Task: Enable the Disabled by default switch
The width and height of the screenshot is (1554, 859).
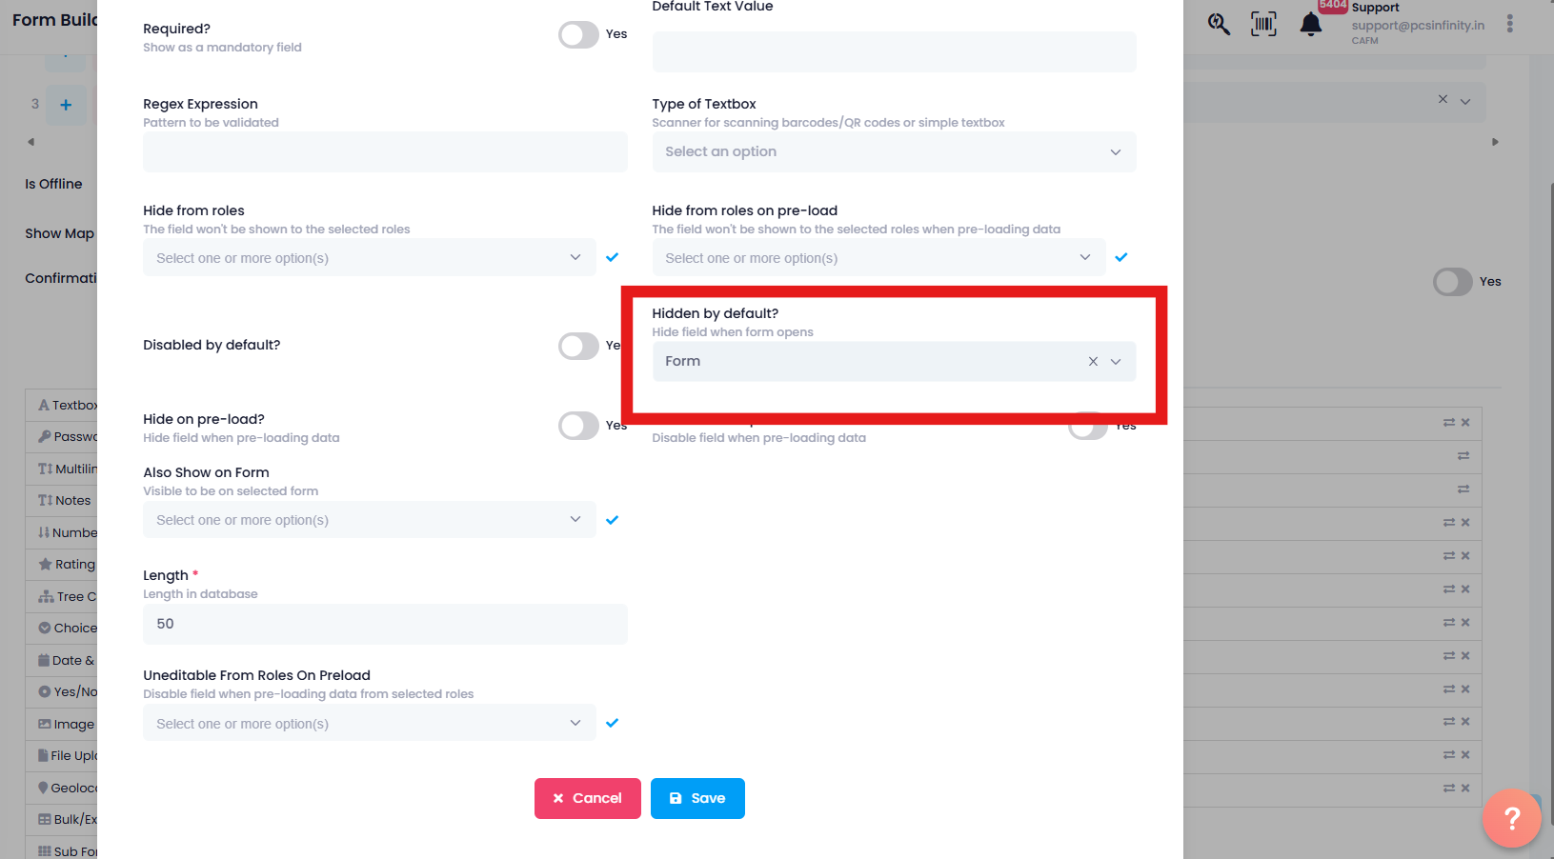Action: (578, 346)
